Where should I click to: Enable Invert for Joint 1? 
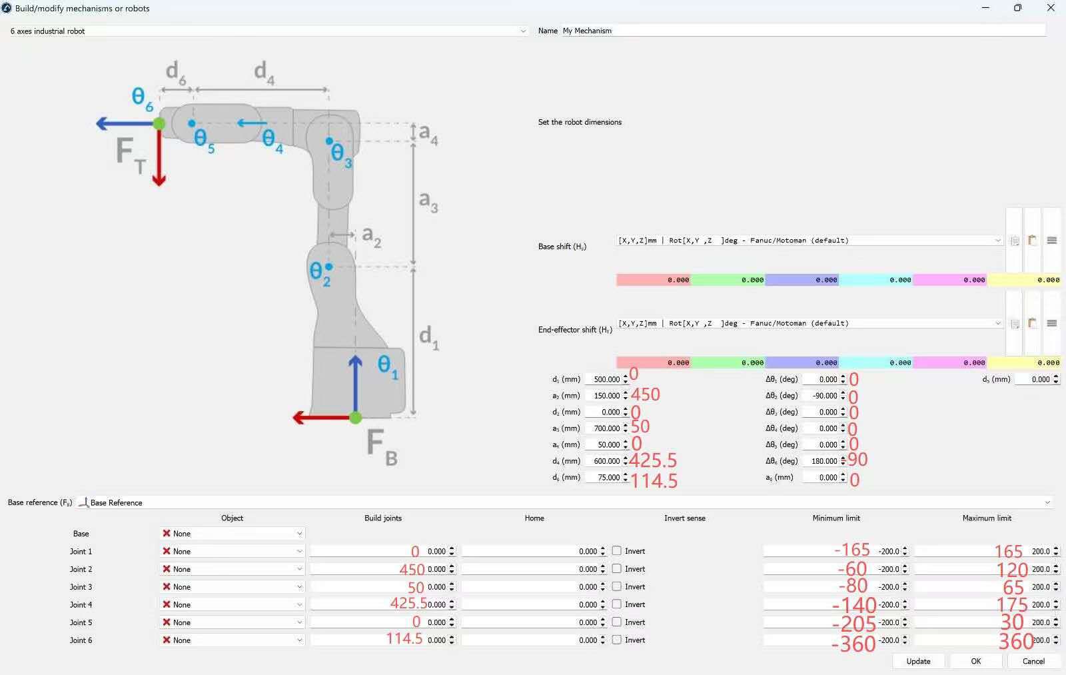point(617,551)
